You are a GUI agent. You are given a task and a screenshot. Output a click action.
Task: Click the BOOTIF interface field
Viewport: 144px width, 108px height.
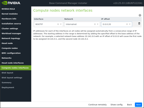[x=48, y=24]
